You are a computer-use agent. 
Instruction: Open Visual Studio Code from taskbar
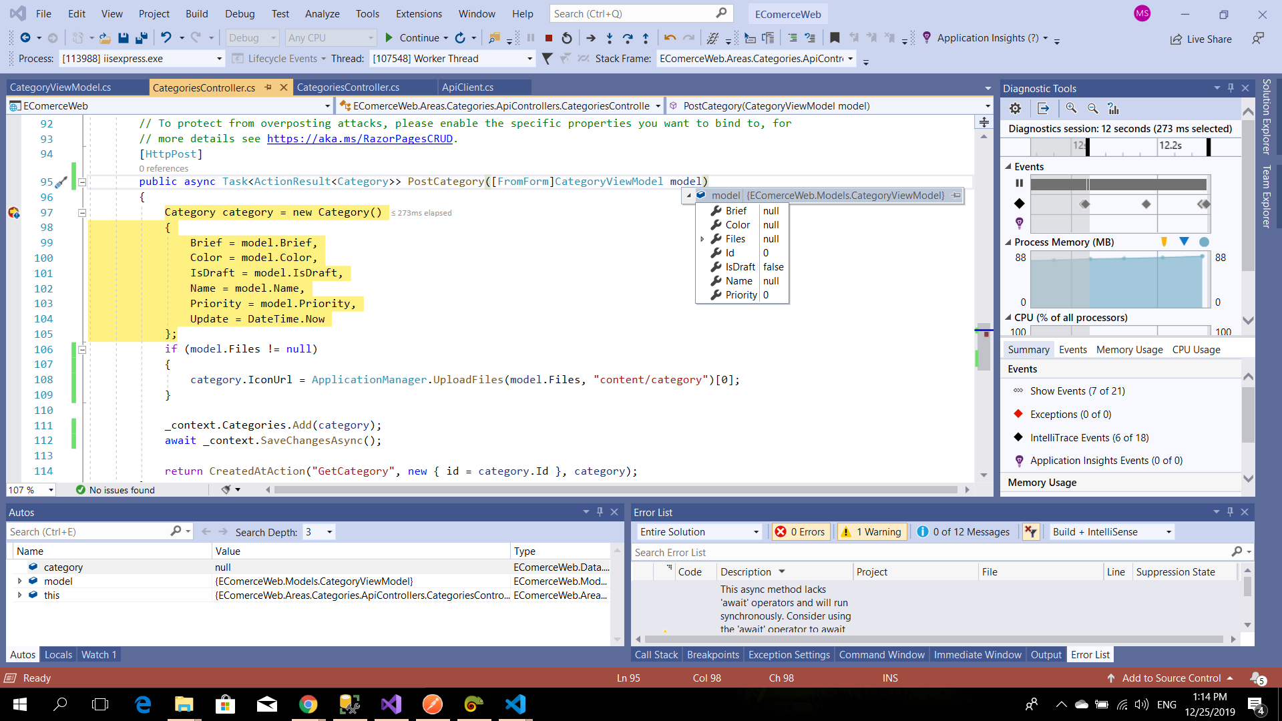click(x=515, y=704)
